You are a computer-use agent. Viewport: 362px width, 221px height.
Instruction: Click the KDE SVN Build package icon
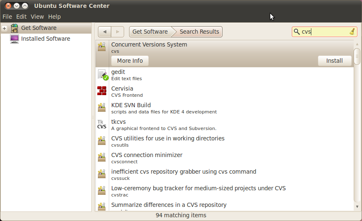click(x=102, y=108)
